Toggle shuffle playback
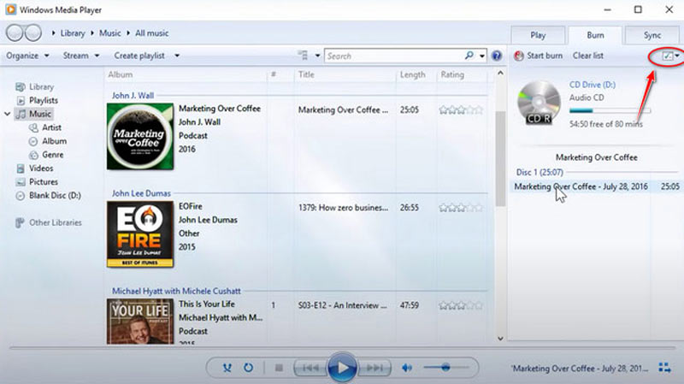 pos(227,368)
